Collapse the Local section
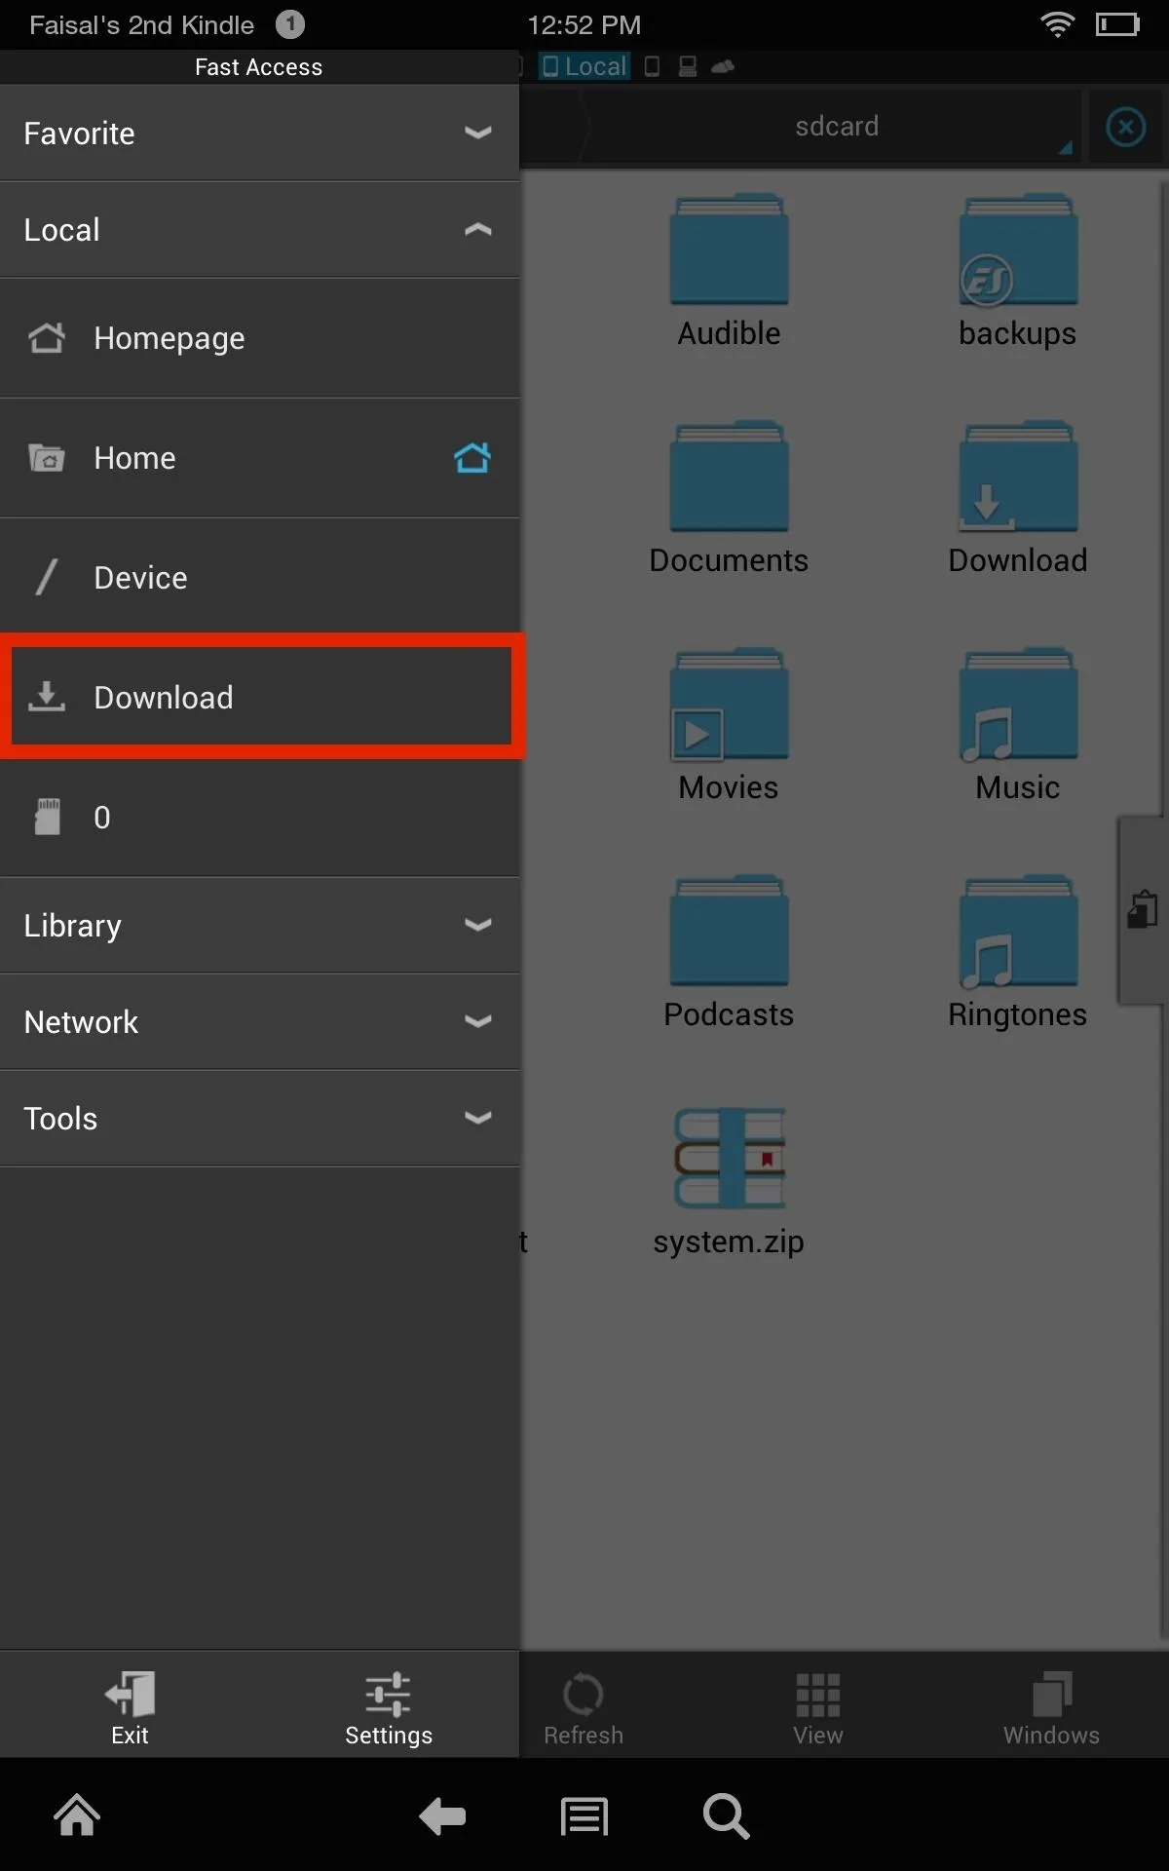1169x1871 pixels. tap(259, 229)
